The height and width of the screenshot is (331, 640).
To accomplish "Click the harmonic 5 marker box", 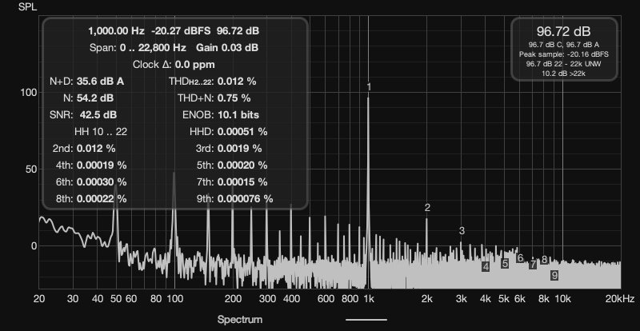I will pos(505,264).
